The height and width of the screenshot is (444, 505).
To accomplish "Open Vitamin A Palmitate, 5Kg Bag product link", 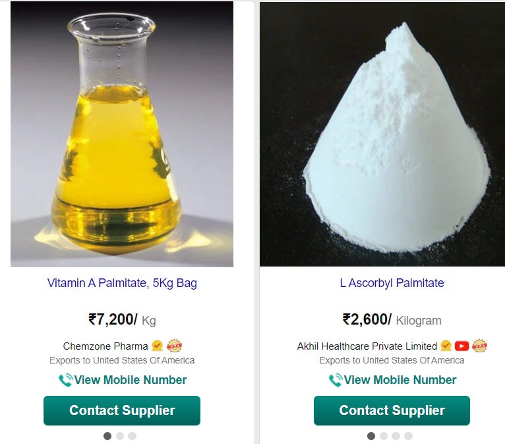I will (x=122, y=283).
